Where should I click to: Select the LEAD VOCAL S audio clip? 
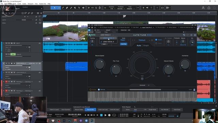(76, 66)
